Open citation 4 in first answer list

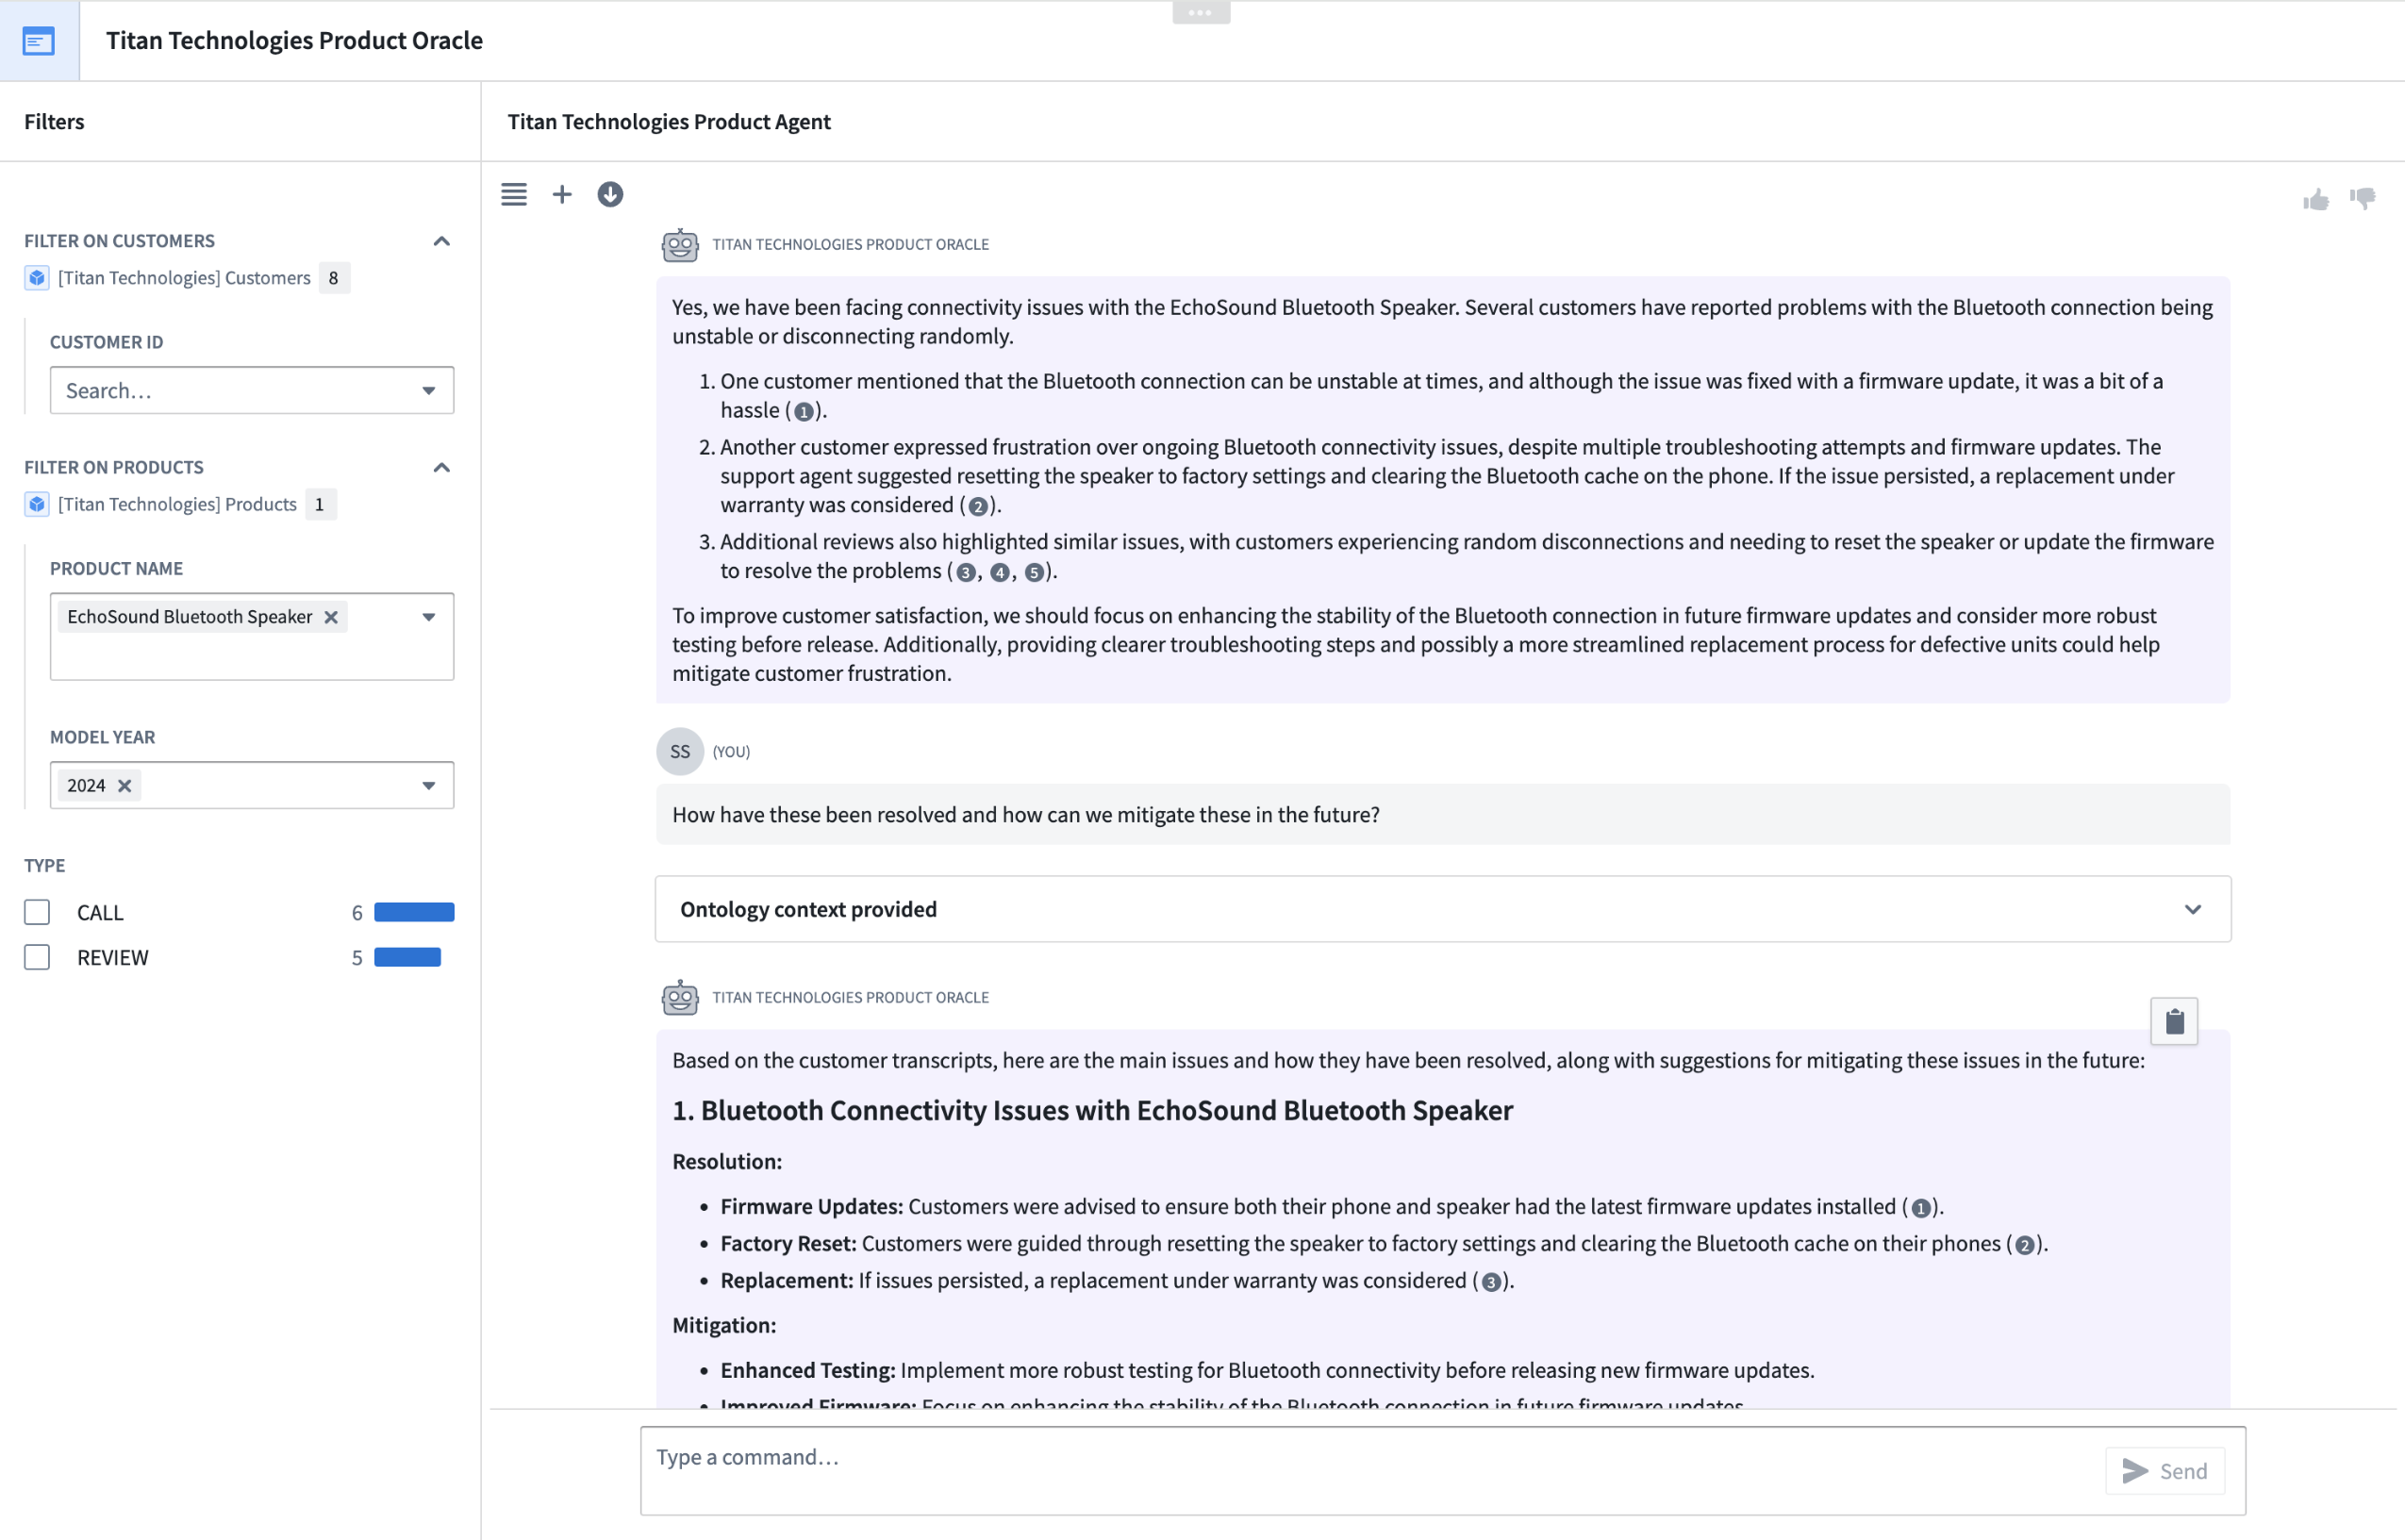999,572
